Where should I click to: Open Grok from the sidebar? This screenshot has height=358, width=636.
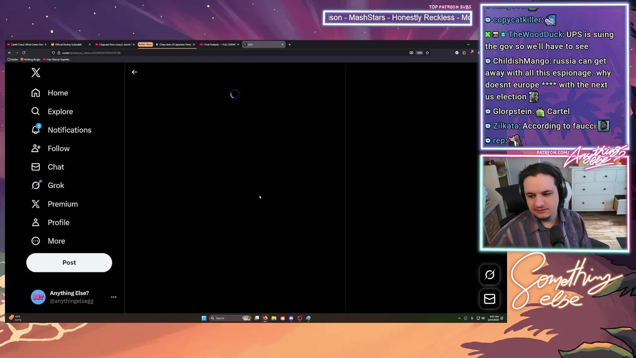tap(48, 185)
